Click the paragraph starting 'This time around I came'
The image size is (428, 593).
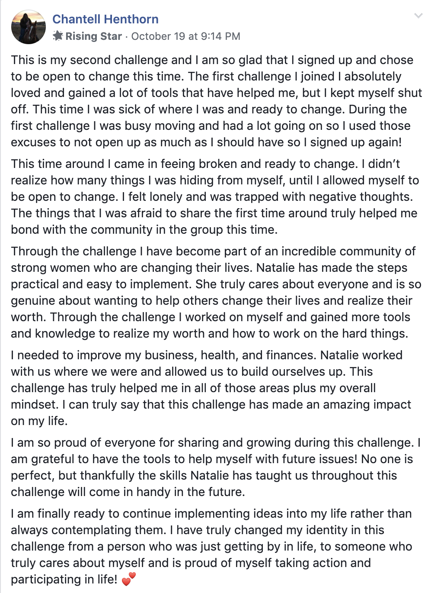click(215, 197)
